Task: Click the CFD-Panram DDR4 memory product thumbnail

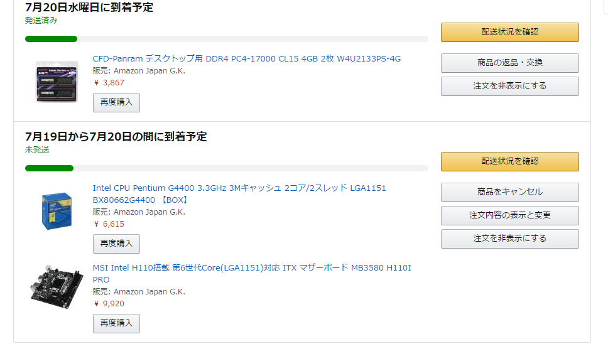Action: (x=57, y=82)
